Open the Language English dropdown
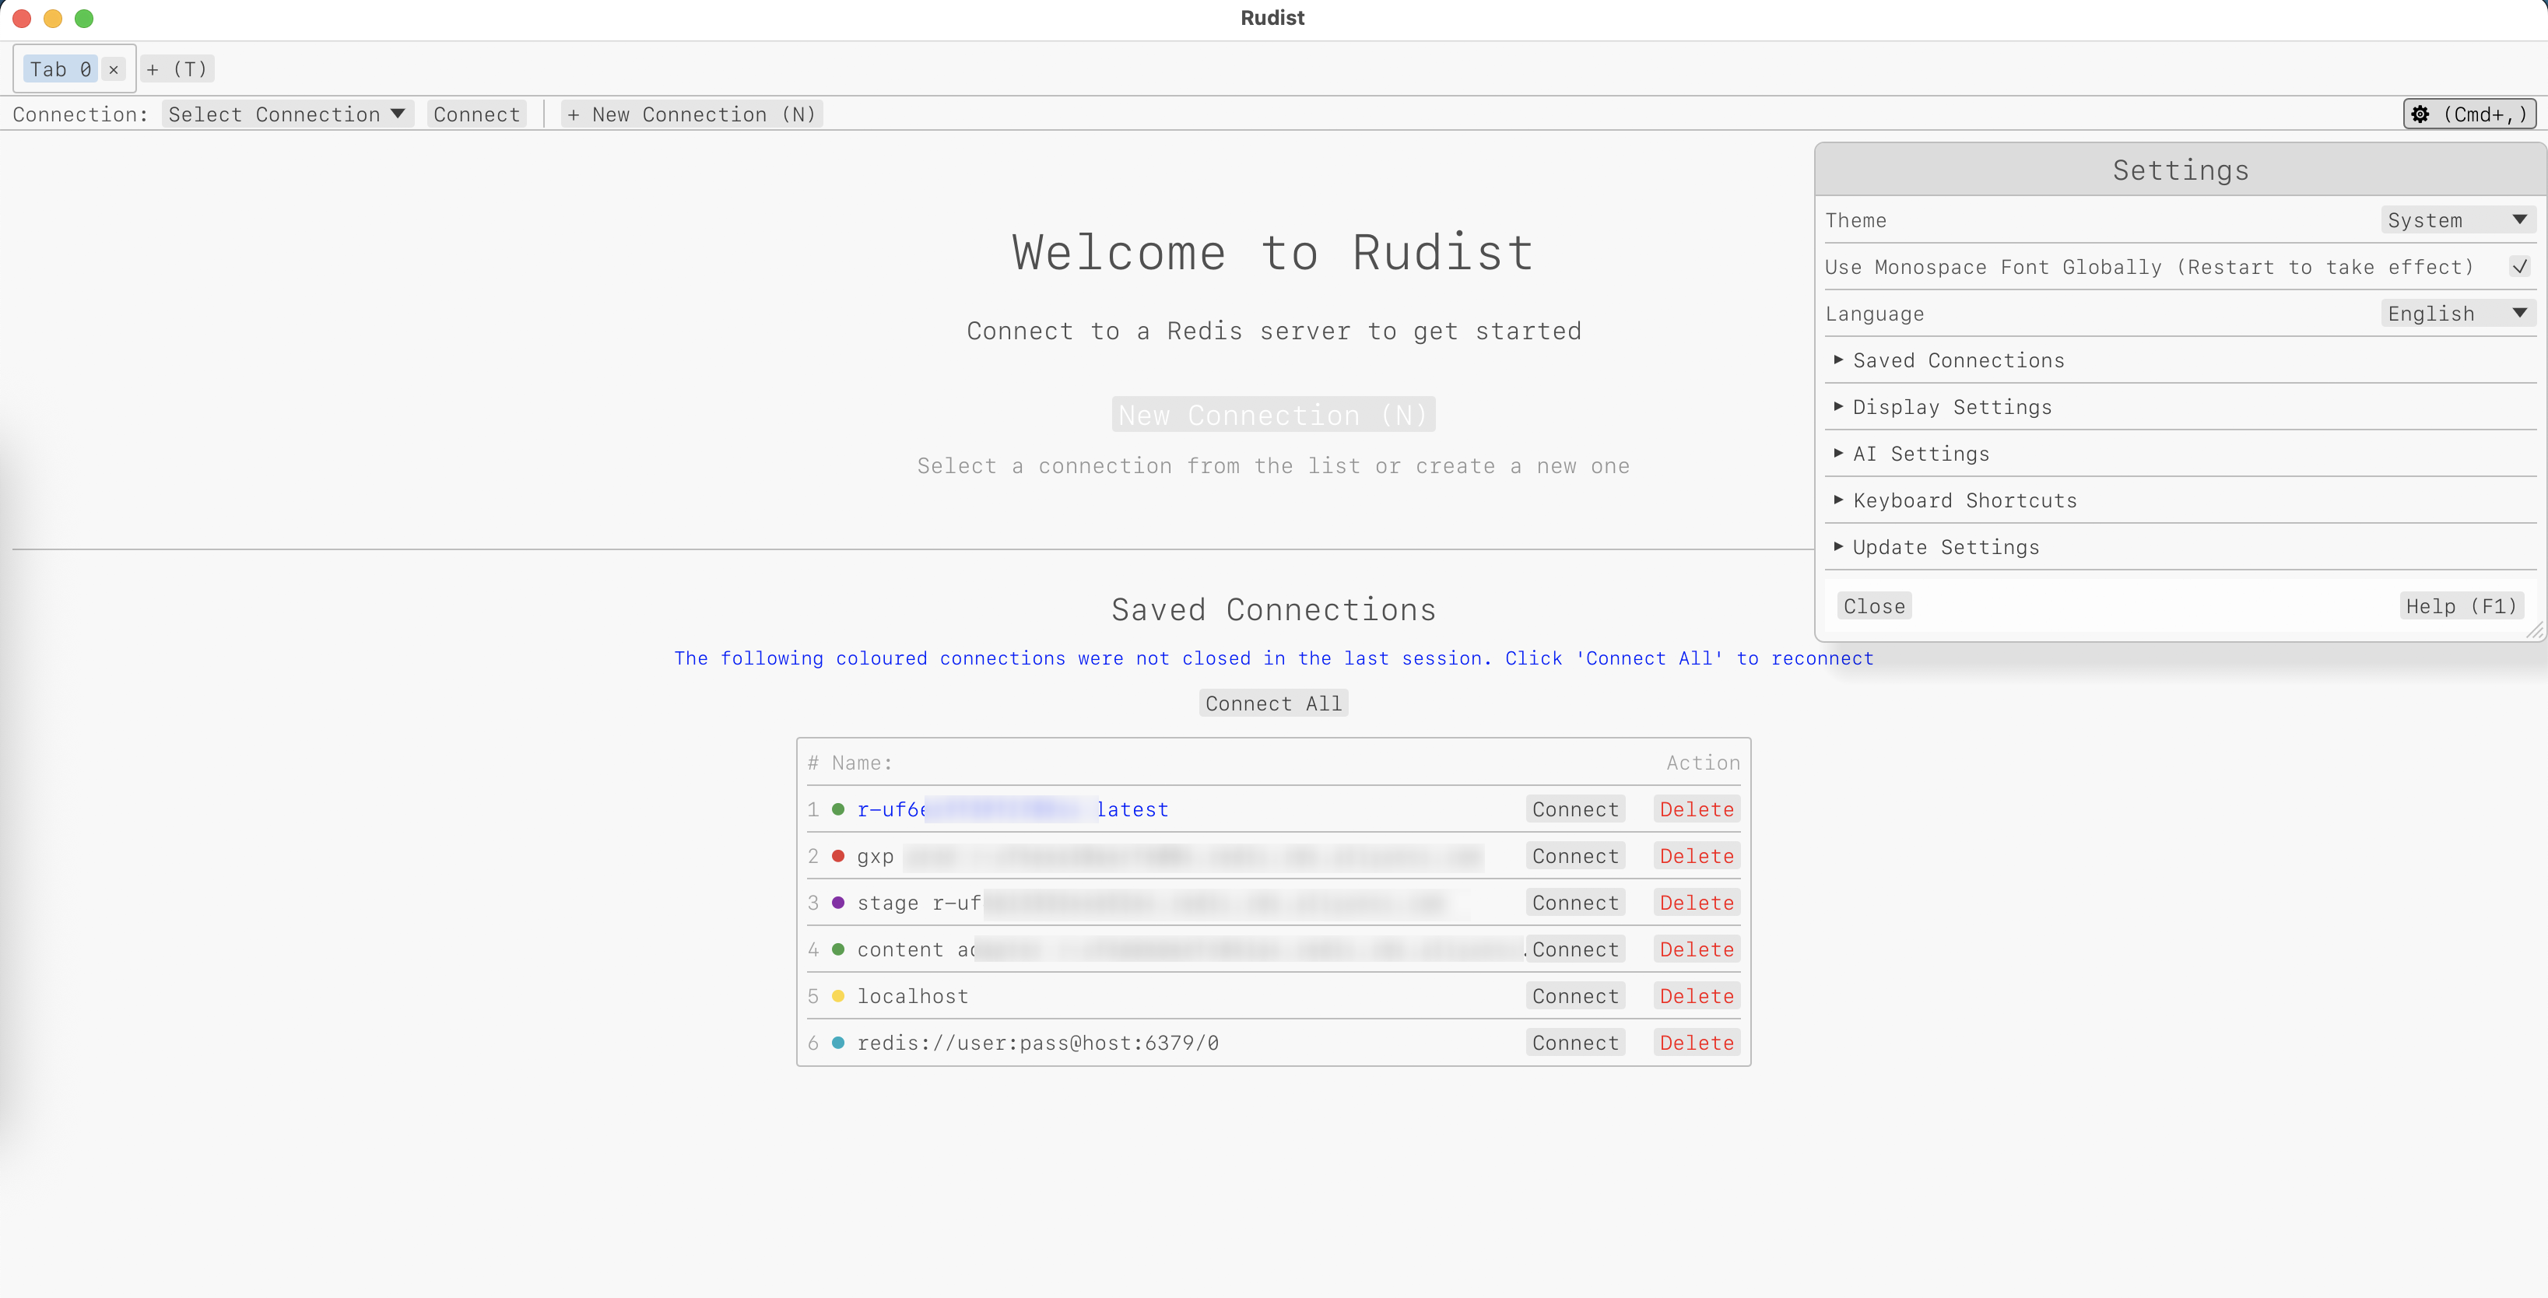The width and height of the screenshot is (2548, 1298). pyautogui.click(x=2457, y=314)
